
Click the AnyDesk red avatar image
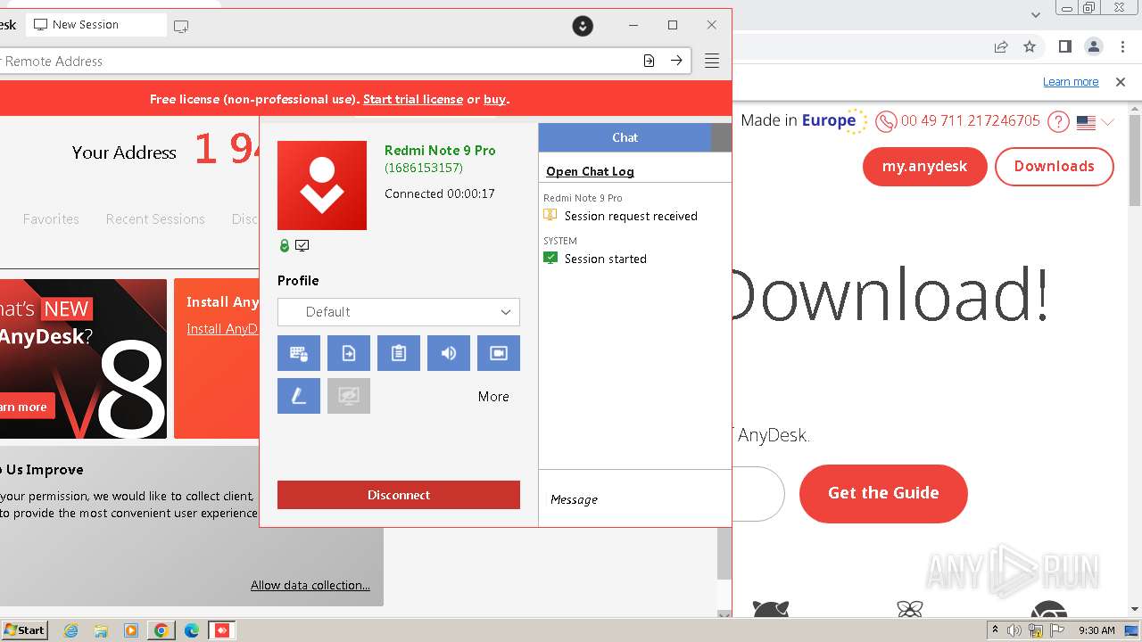[322, 185]
